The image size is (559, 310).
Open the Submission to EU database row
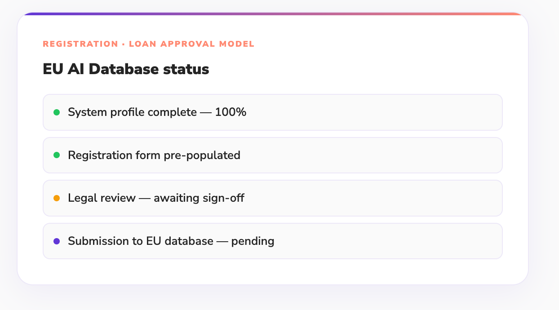(359, 241)
